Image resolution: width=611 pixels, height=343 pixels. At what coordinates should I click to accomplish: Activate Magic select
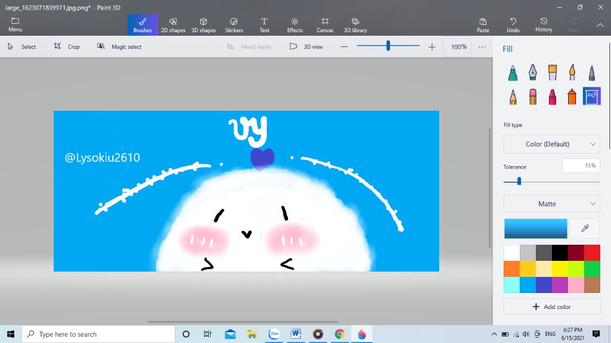pos(119,46)
